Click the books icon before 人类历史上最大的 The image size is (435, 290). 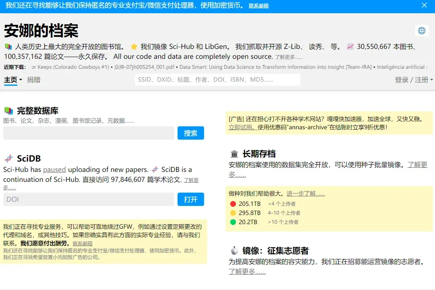tap(8, 47)
